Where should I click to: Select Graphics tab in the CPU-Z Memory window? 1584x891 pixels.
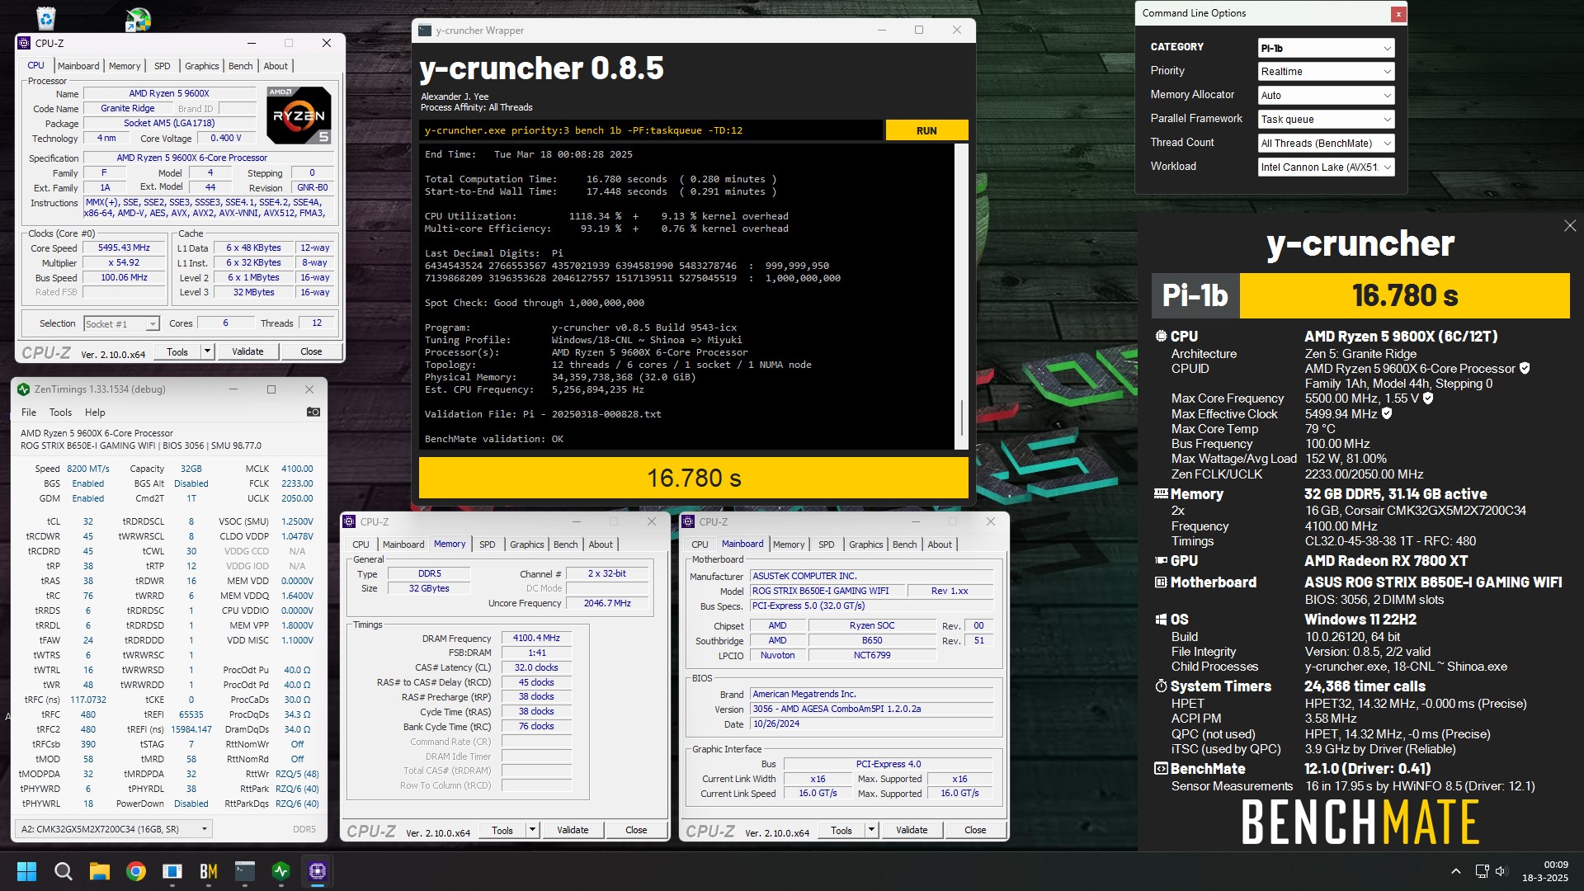tap(527, 544)
